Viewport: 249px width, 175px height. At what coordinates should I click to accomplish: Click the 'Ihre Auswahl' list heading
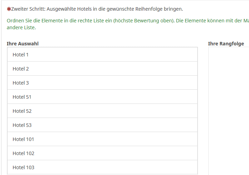[x=22, y=44]
